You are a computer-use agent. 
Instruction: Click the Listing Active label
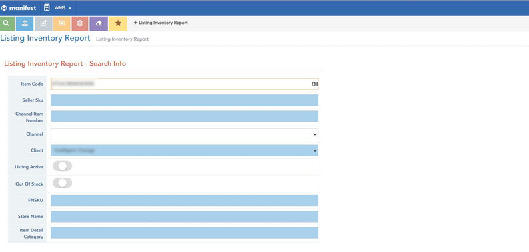click(x=29, y=167)
